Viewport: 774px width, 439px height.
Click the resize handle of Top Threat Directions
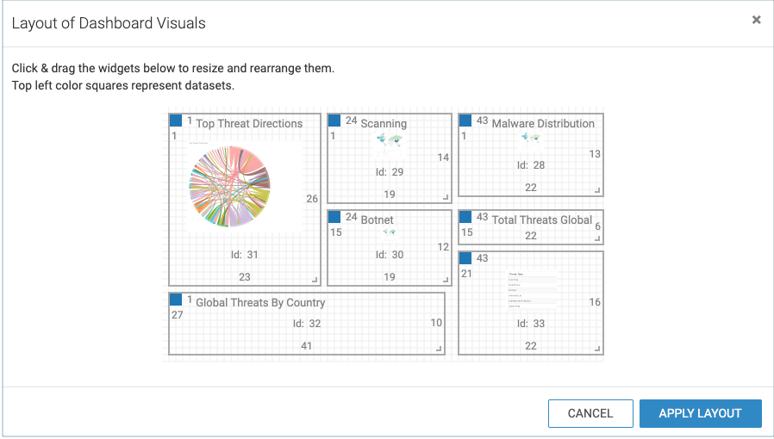tap(315, 279)
